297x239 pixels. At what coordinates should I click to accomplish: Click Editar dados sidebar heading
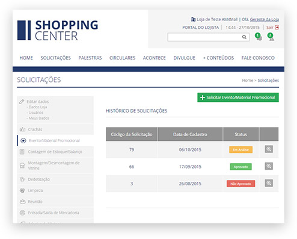(38, 102)
